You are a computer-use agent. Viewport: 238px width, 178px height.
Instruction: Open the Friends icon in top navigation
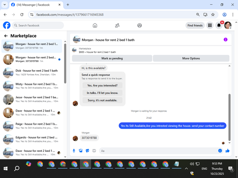117,25
